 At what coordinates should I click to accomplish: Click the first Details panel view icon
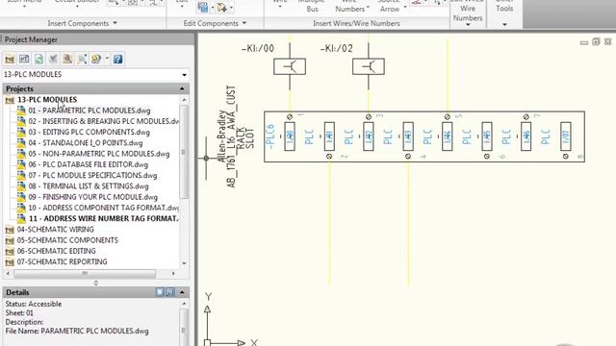coord(160,292)
